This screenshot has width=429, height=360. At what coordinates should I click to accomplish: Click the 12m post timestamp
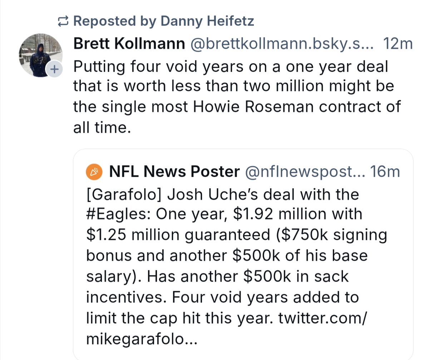(x=398, y=44)
